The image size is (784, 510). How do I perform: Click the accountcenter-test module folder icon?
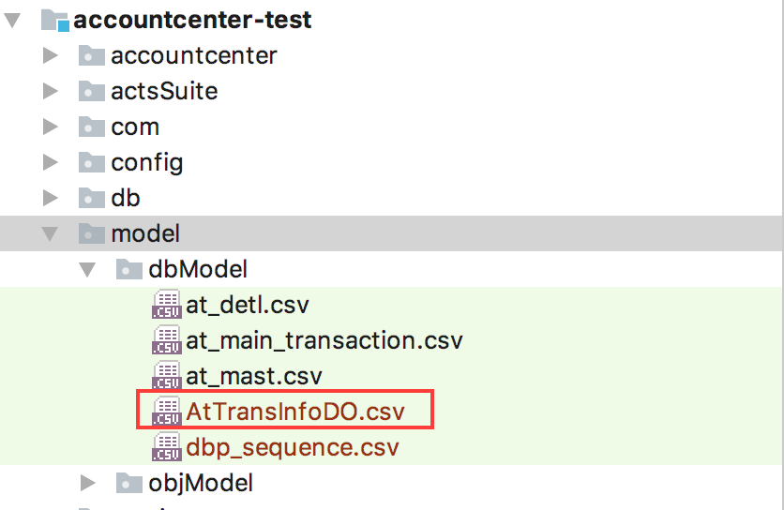pos(55,20)
